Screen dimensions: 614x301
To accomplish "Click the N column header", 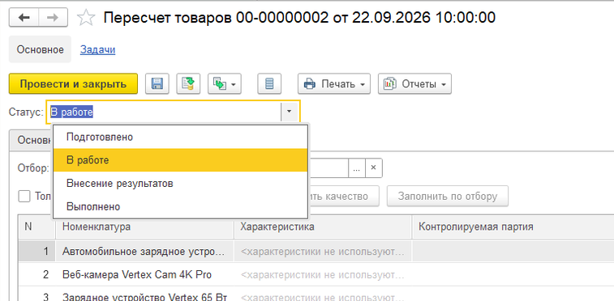I will 36,227.
